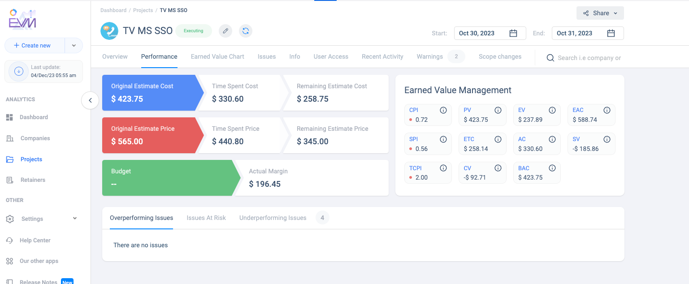Click the Retainers icon in sidebar
The height and width of the screenshot is (284, 689).
point(9,180)
